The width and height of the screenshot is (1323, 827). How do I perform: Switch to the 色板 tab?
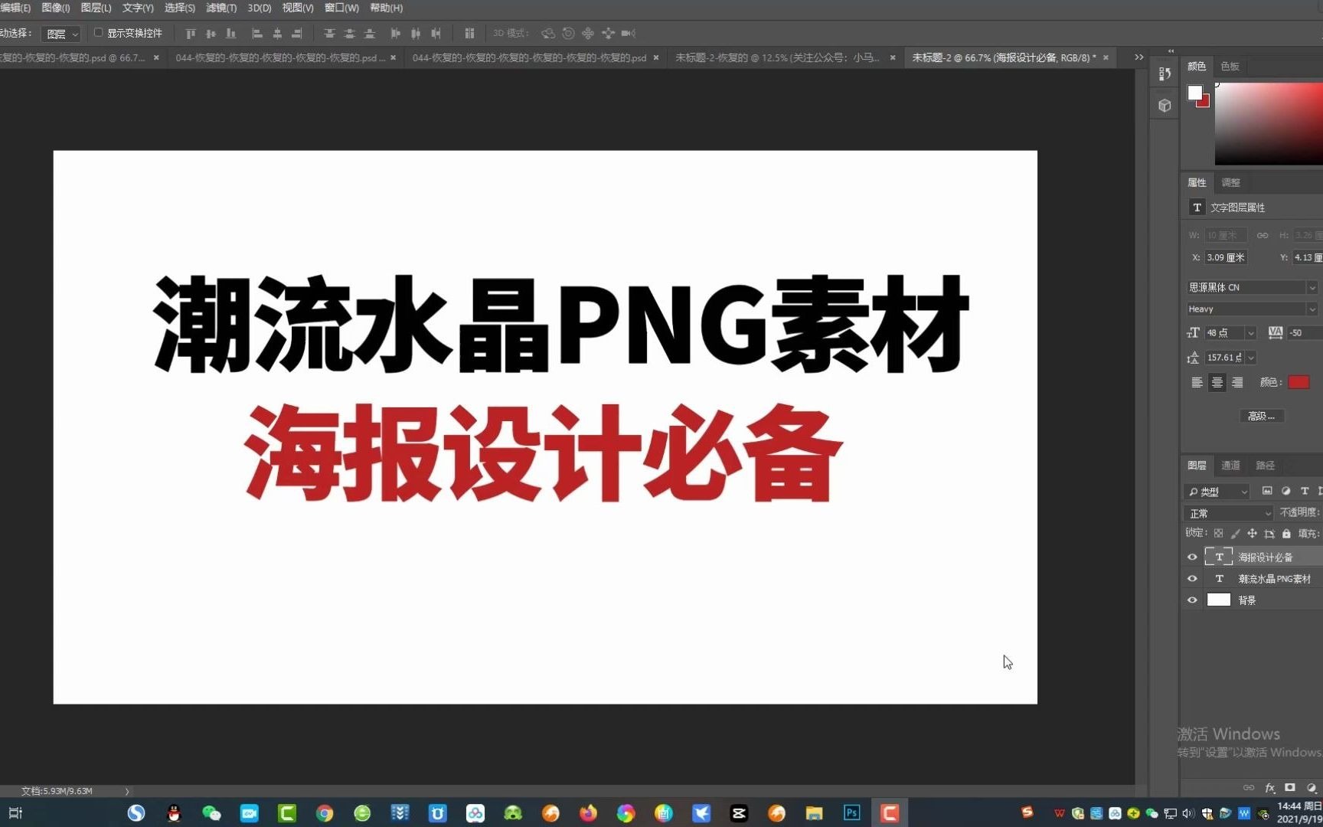coord(1230,67)
